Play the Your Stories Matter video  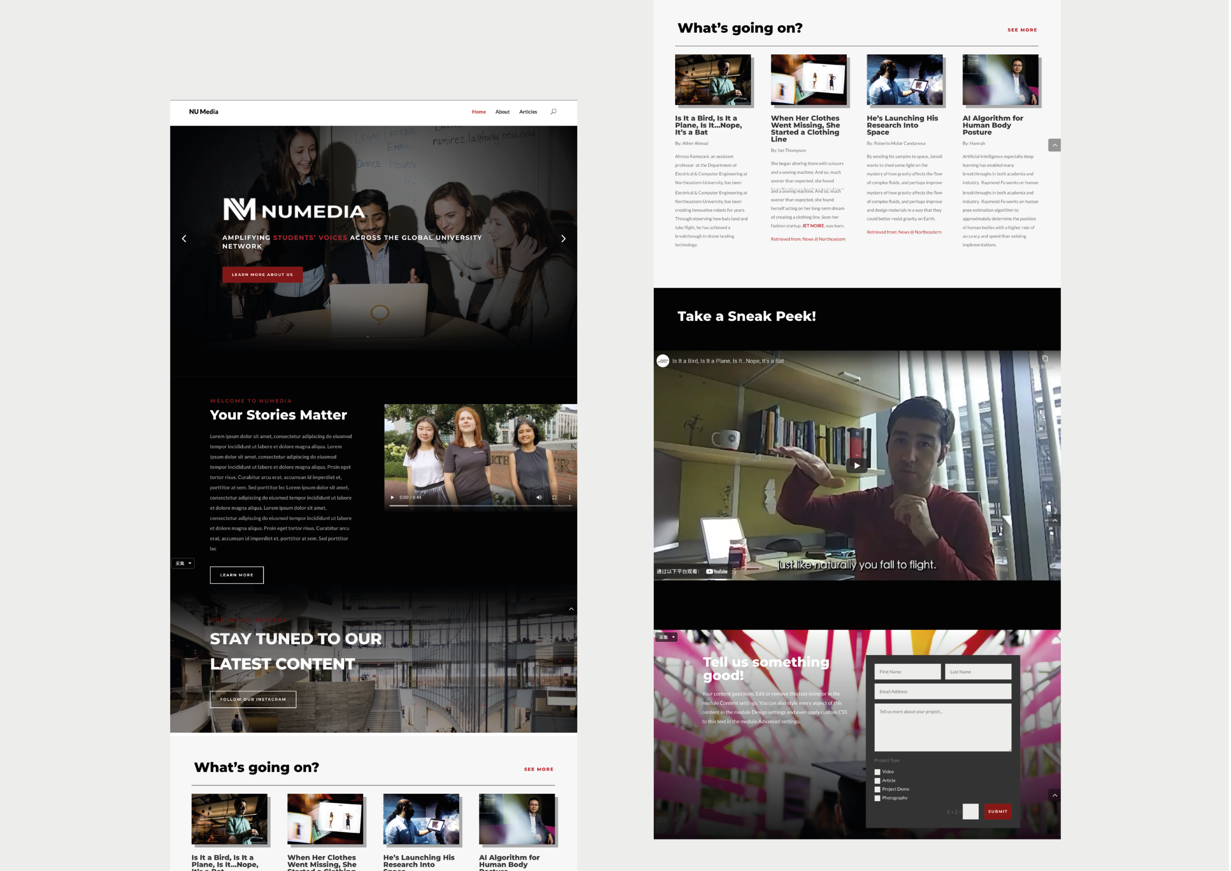392,497
